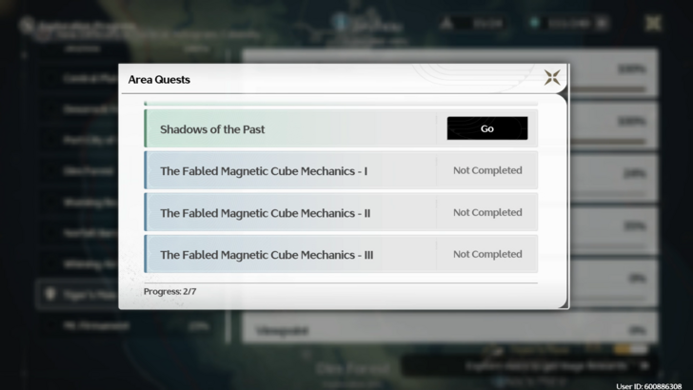Open The Fabled Magnetic Cube Mechanics - I
Screen dimensions: 693x390
(264, 171)
